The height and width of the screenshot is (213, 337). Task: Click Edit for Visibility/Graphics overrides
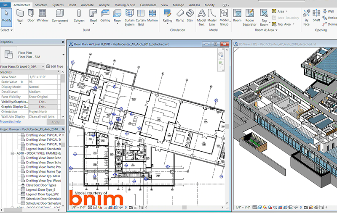(43, 102)
